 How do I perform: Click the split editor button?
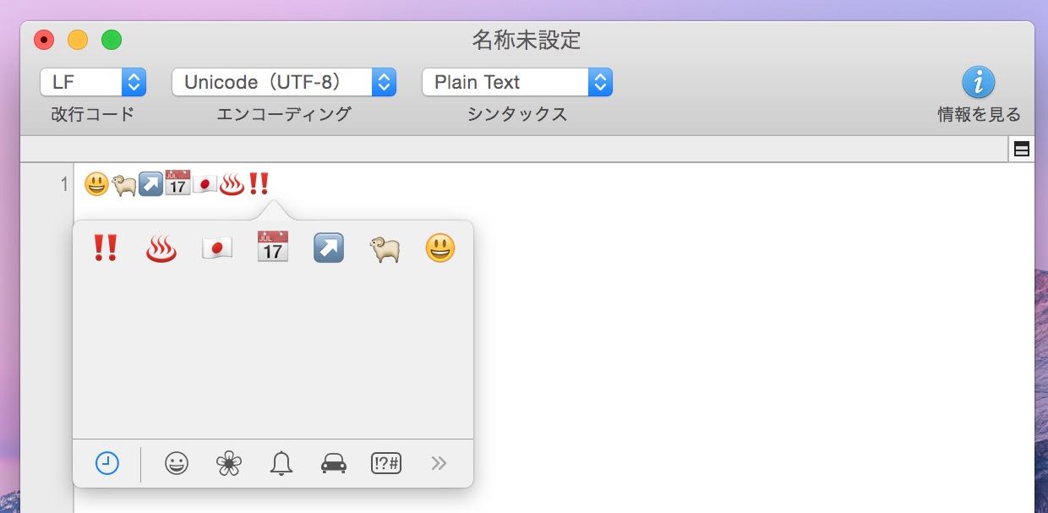tap(1022, 150)
